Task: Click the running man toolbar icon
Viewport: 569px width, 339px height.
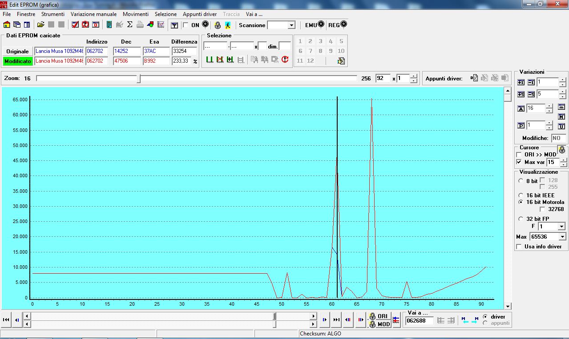Action: click(228, 25)
